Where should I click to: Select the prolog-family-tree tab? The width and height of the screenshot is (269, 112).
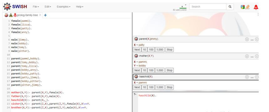point(28,15)
